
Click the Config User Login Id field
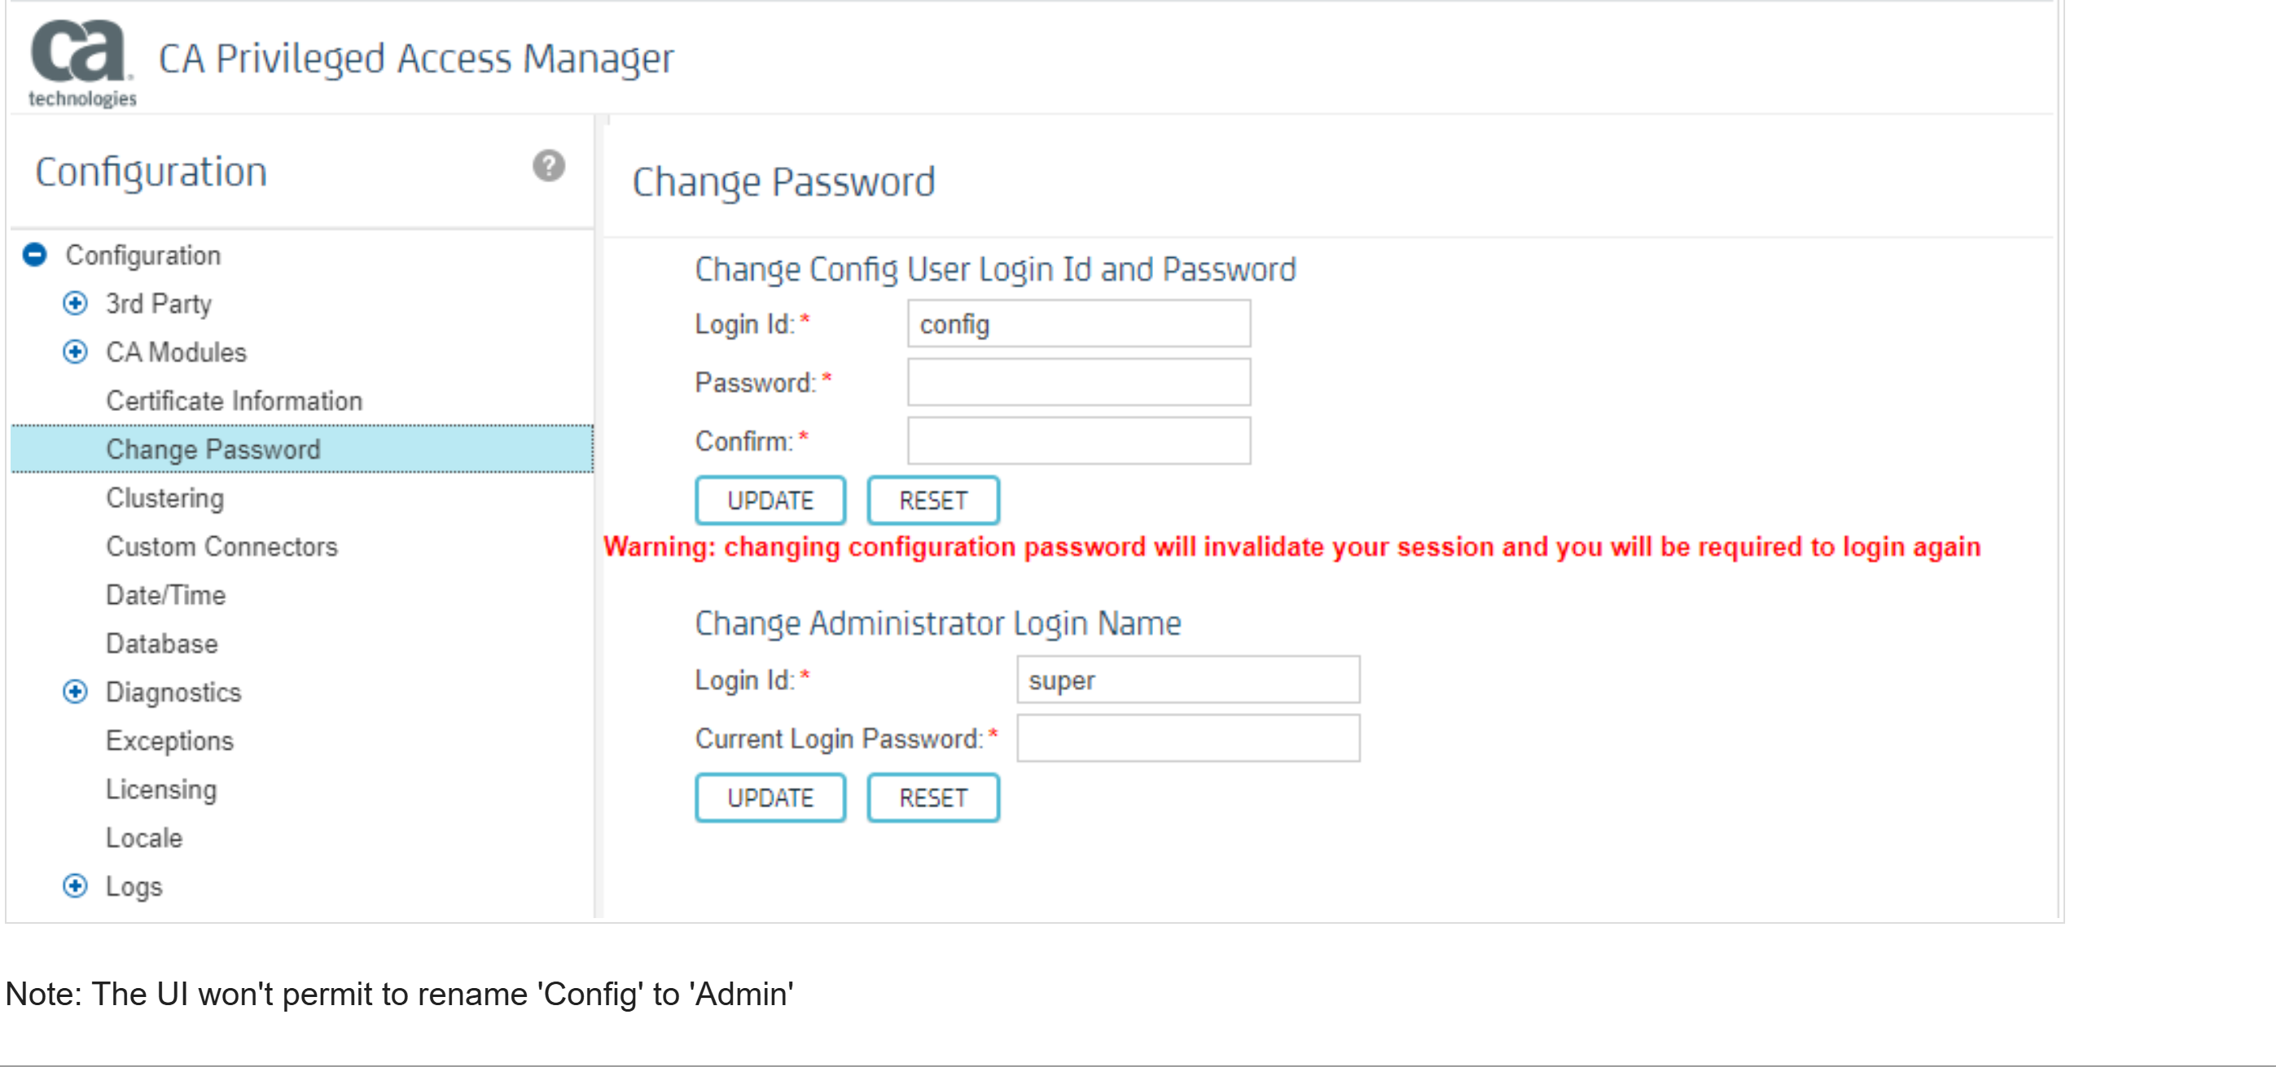(x=1078, y=324)
